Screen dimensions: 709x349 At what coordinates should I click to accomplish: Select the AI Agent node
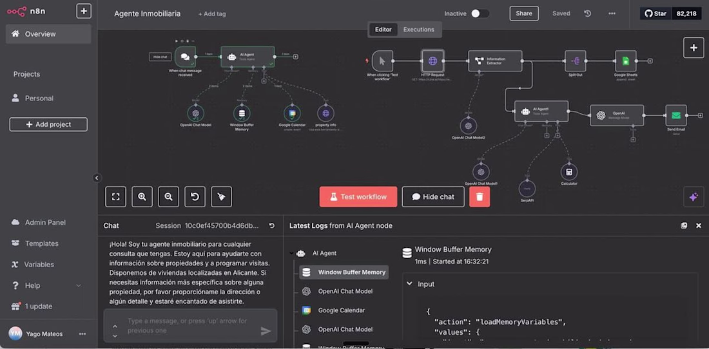point(248,57)
